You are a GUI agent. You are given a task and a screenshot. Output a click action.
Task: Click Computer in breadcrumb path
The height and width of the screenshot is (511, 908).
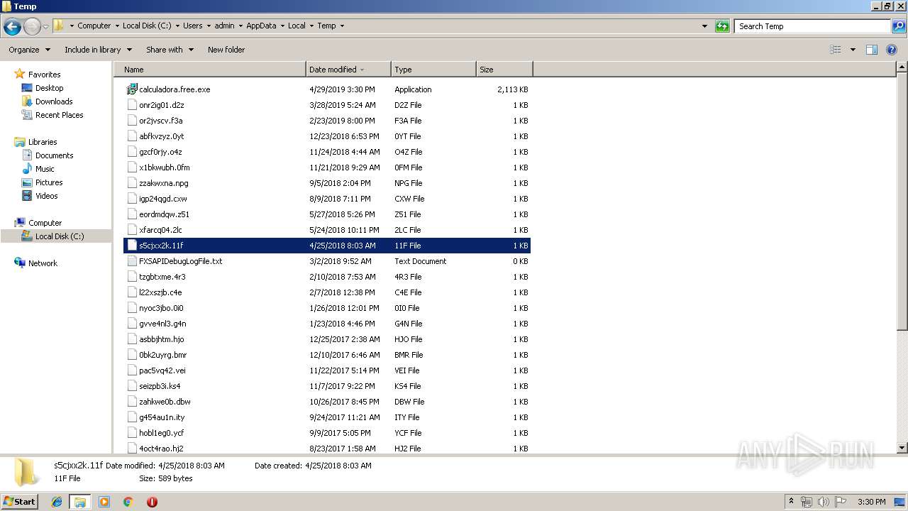pyautogui.click(x=94, y=26)
